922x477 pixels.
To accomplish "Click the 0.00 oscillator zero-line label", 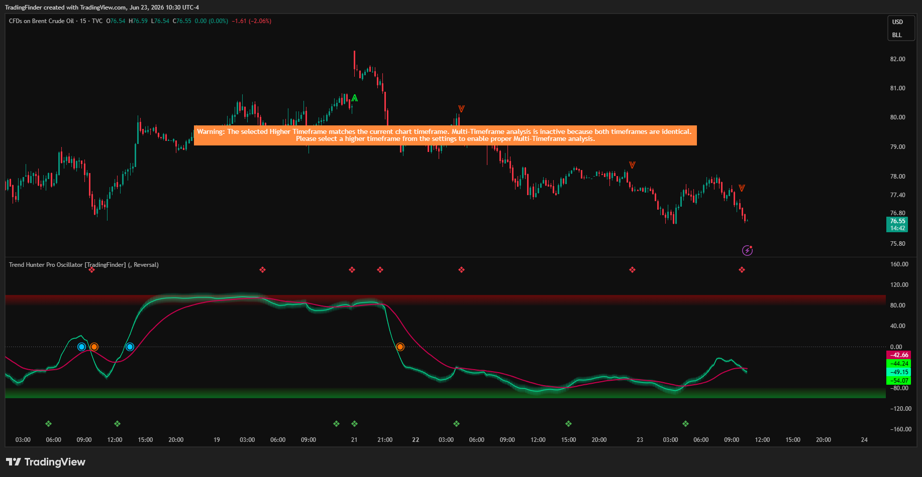I will pos(896,347).
